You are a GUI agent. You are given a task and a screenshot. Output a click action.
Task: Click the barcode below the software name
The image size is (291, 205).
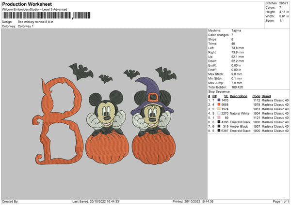coord(36,16)
